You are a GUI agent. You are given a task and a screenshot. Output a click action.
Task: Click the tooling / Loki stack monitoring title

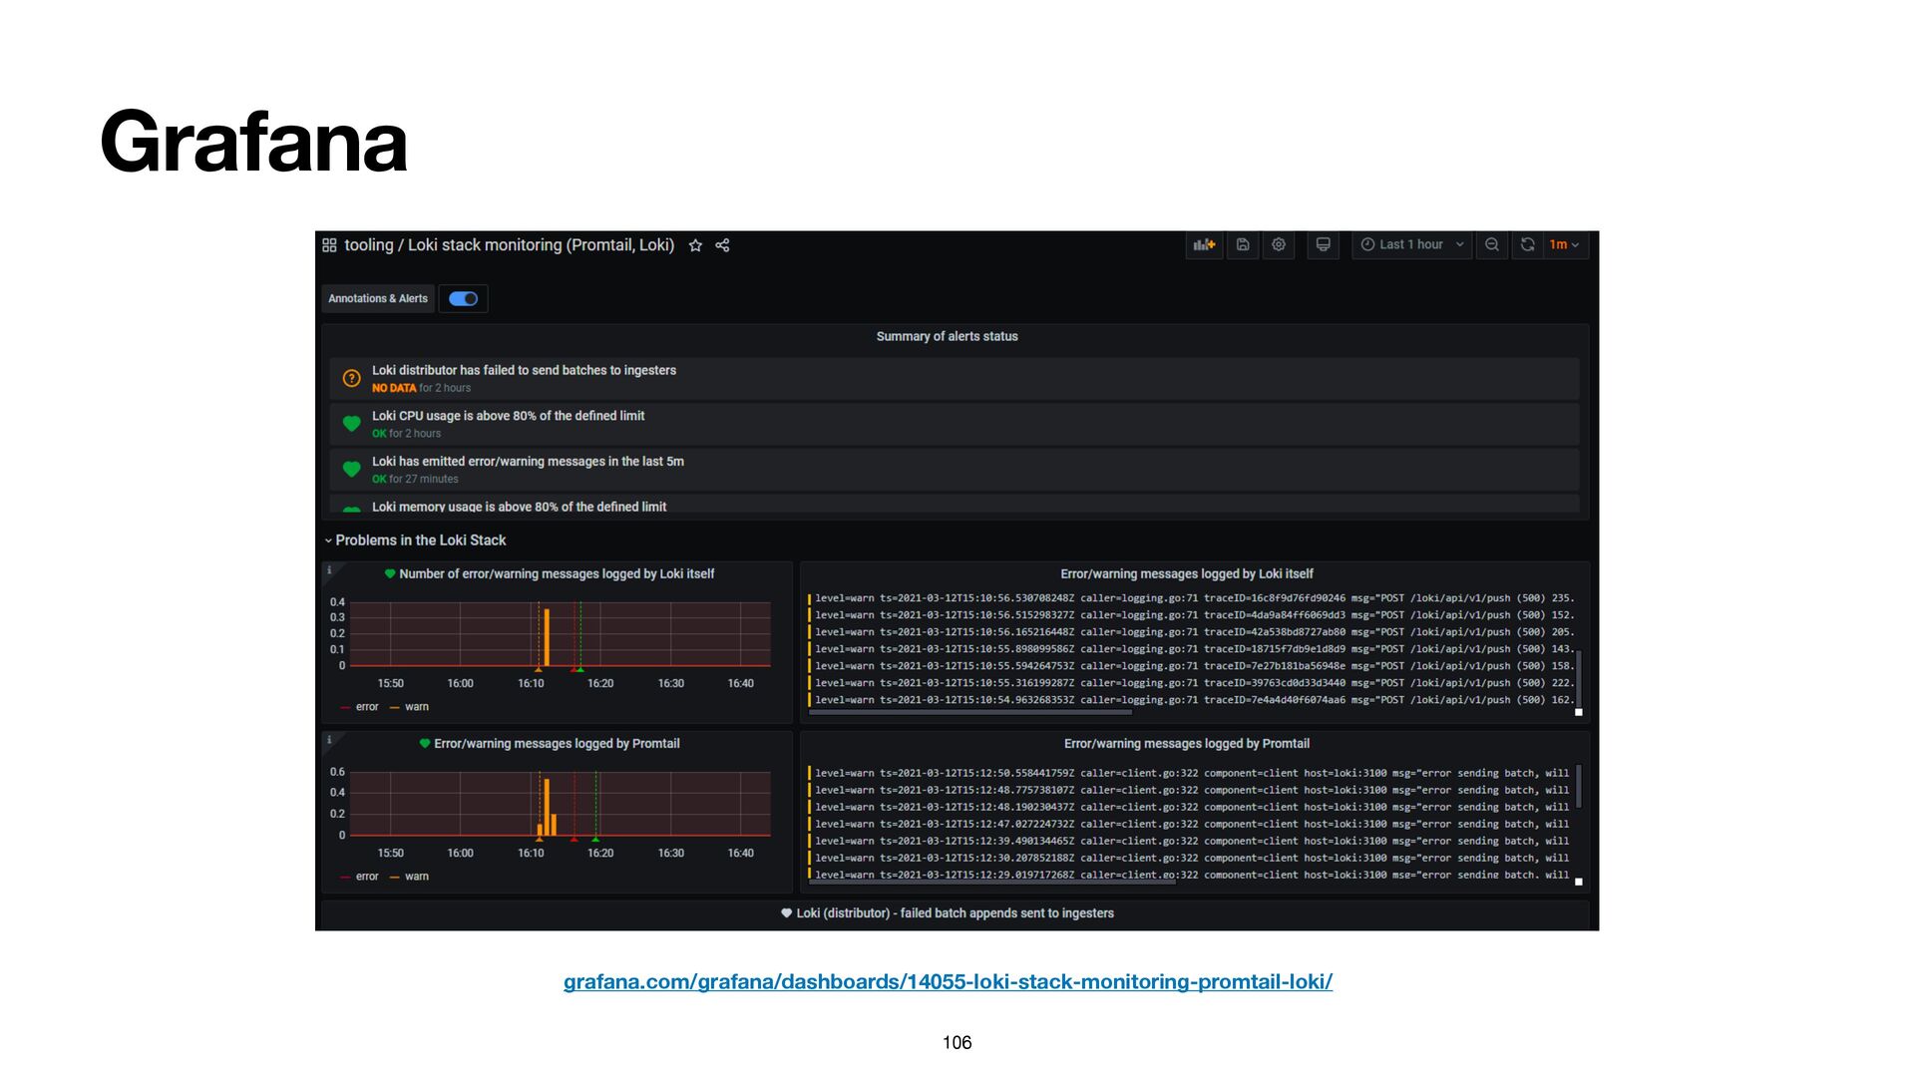pos(509,245)
